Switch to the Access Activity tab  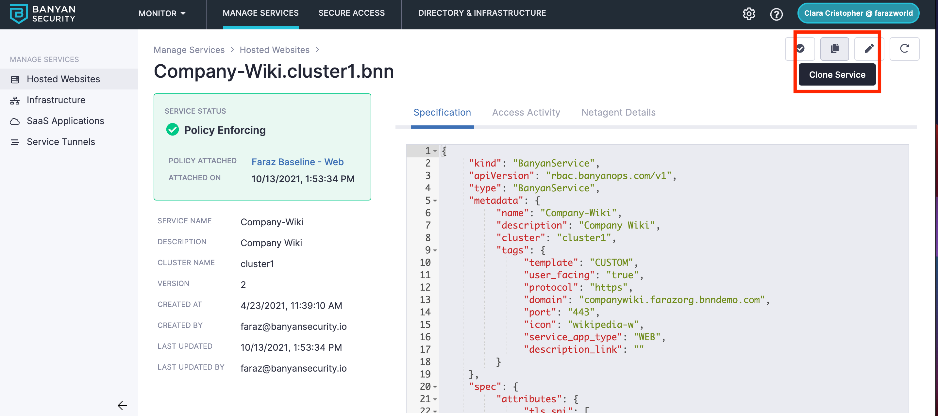526,112
